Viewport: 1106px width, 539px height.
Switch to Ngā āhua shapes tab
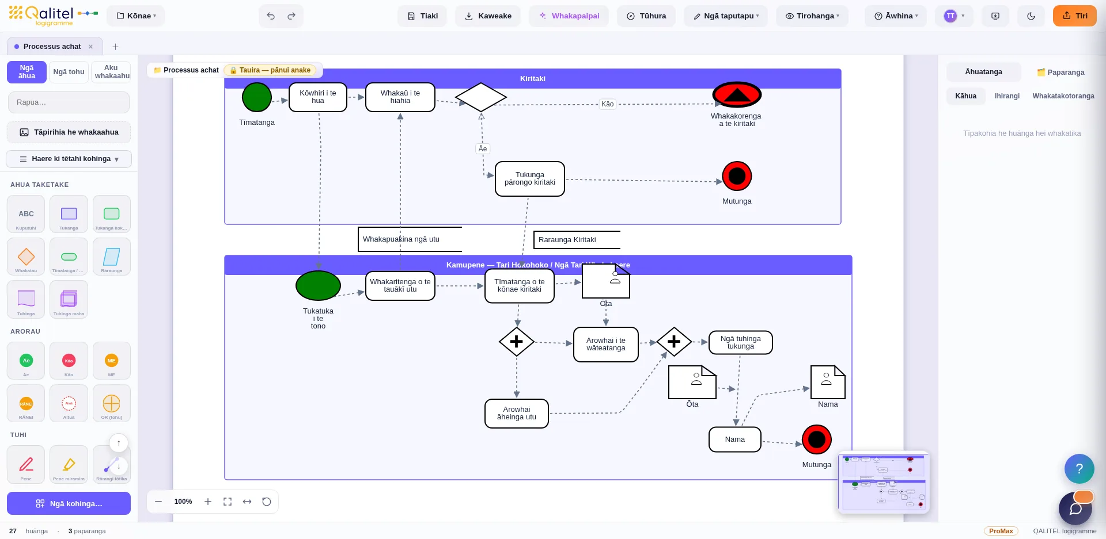[26, 72]
